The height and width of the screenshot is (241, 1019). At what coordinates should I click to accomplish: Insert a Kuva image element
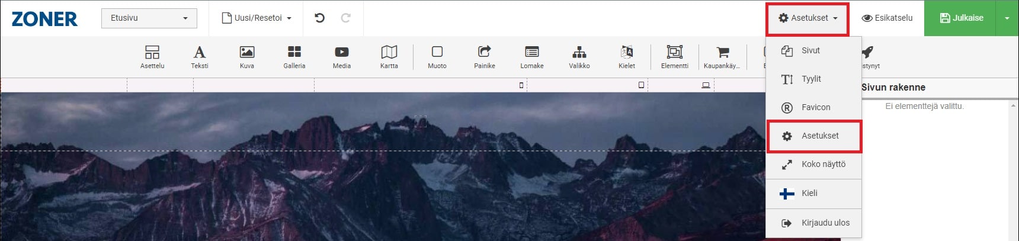[x=247, y=57]
